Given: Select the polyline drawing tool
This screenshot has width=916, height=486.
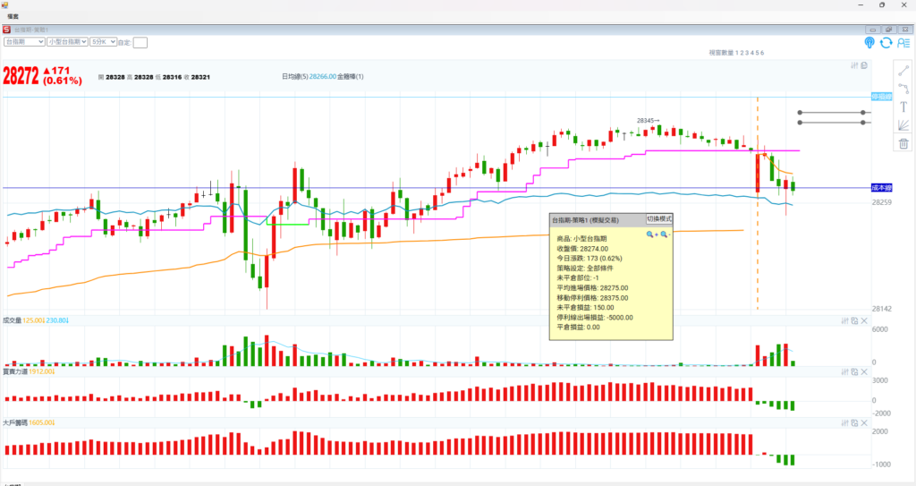Looking at the screenshot, I should click(x=903, y=88).
